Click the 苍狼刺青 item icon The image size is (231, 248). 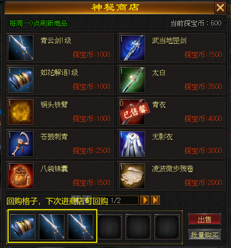(20, 144)
